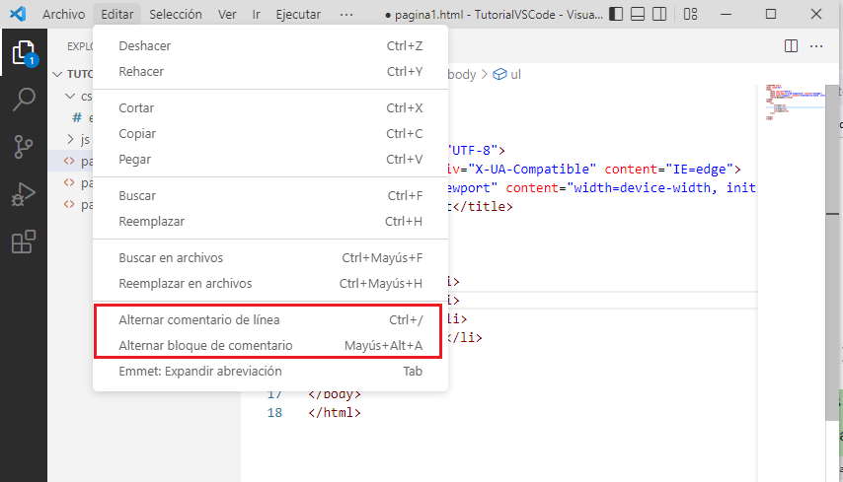The height and width of the screenshot is (482, 843).
Task: Open the Ejecutar menu
Action: click(x=298, y=15)
